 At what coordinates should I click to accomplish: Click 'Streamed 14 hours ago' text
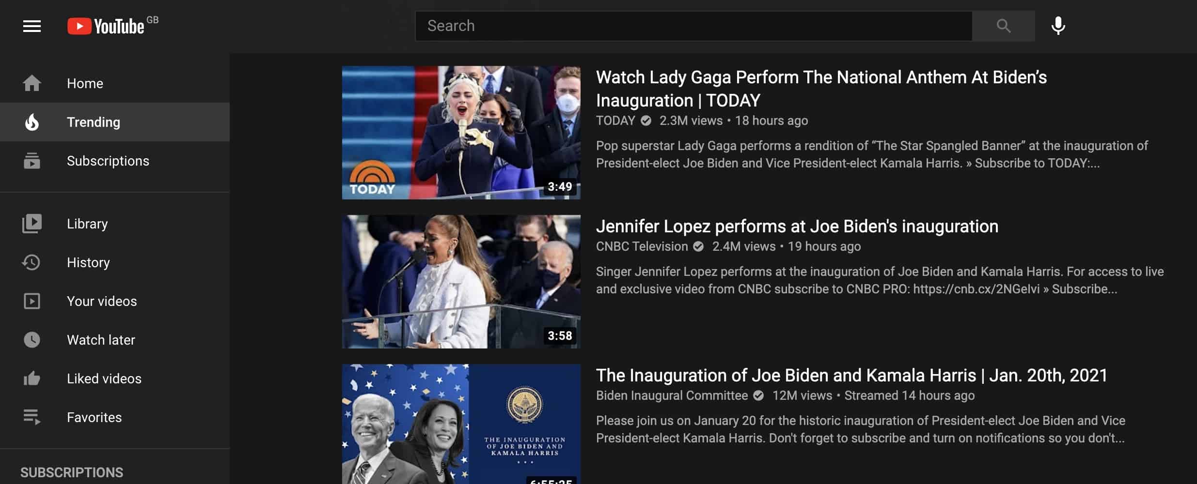tap(909, 395)
